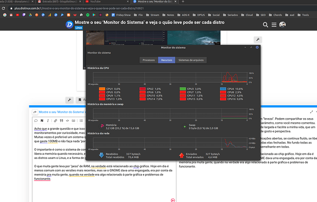Expand the Stream bookmarks folder
Screen dimensions: 317x202
(153, 15)
